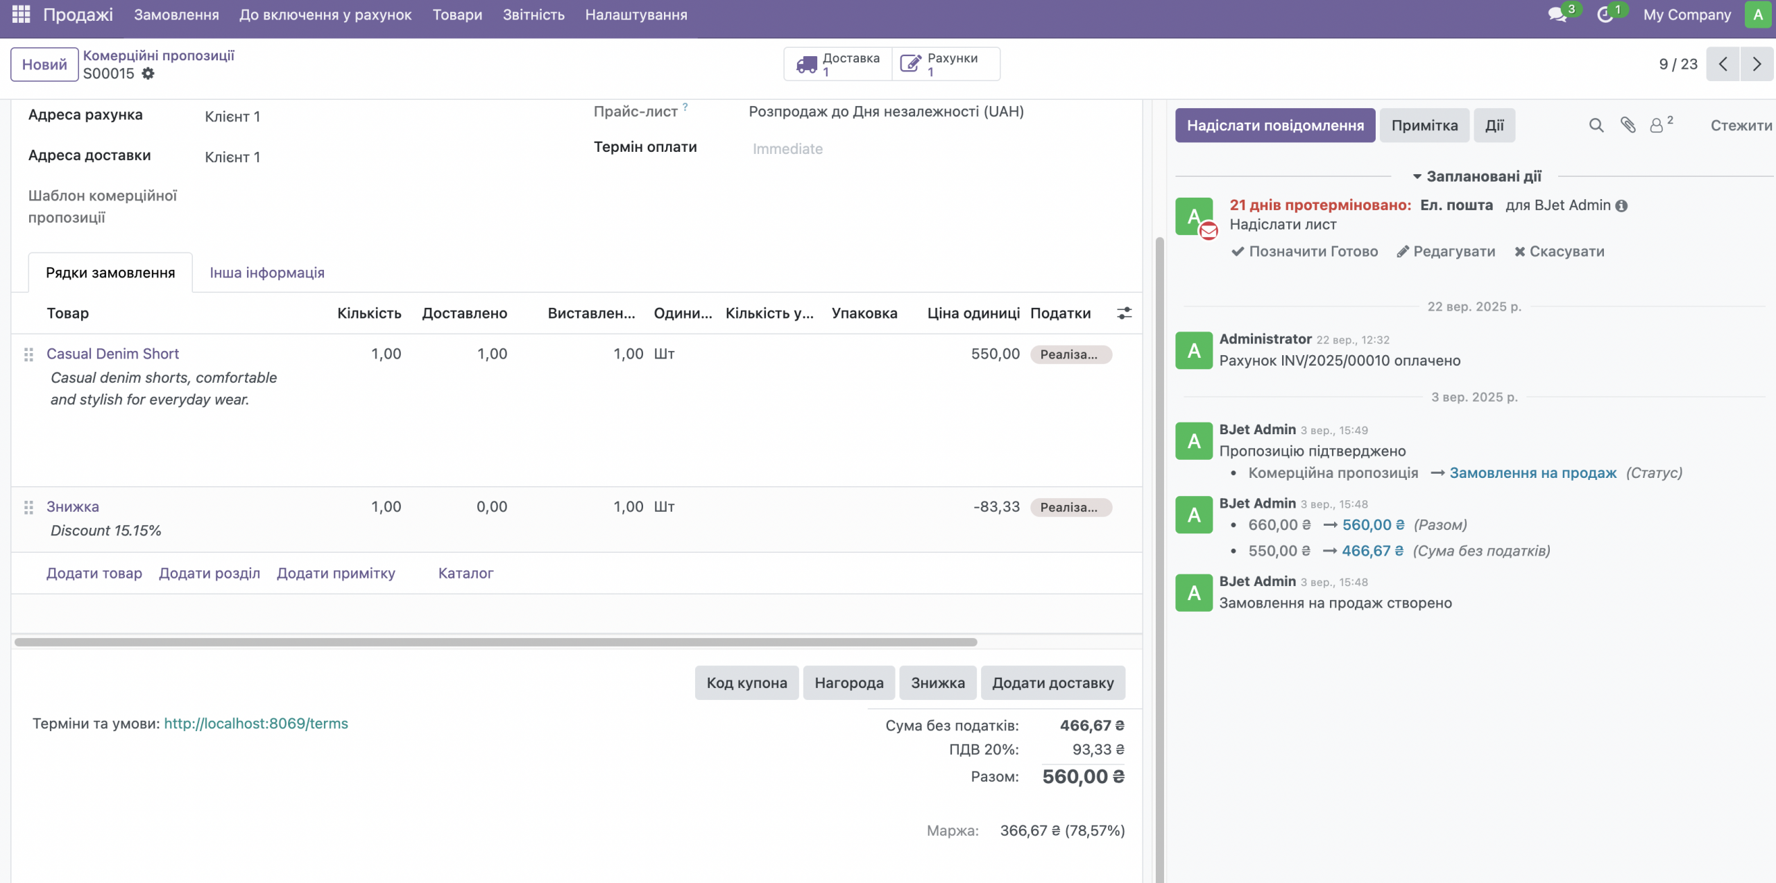1776x883 pixels.
Task: Click the Стежити follow toggle
Action: (1741, 126)
